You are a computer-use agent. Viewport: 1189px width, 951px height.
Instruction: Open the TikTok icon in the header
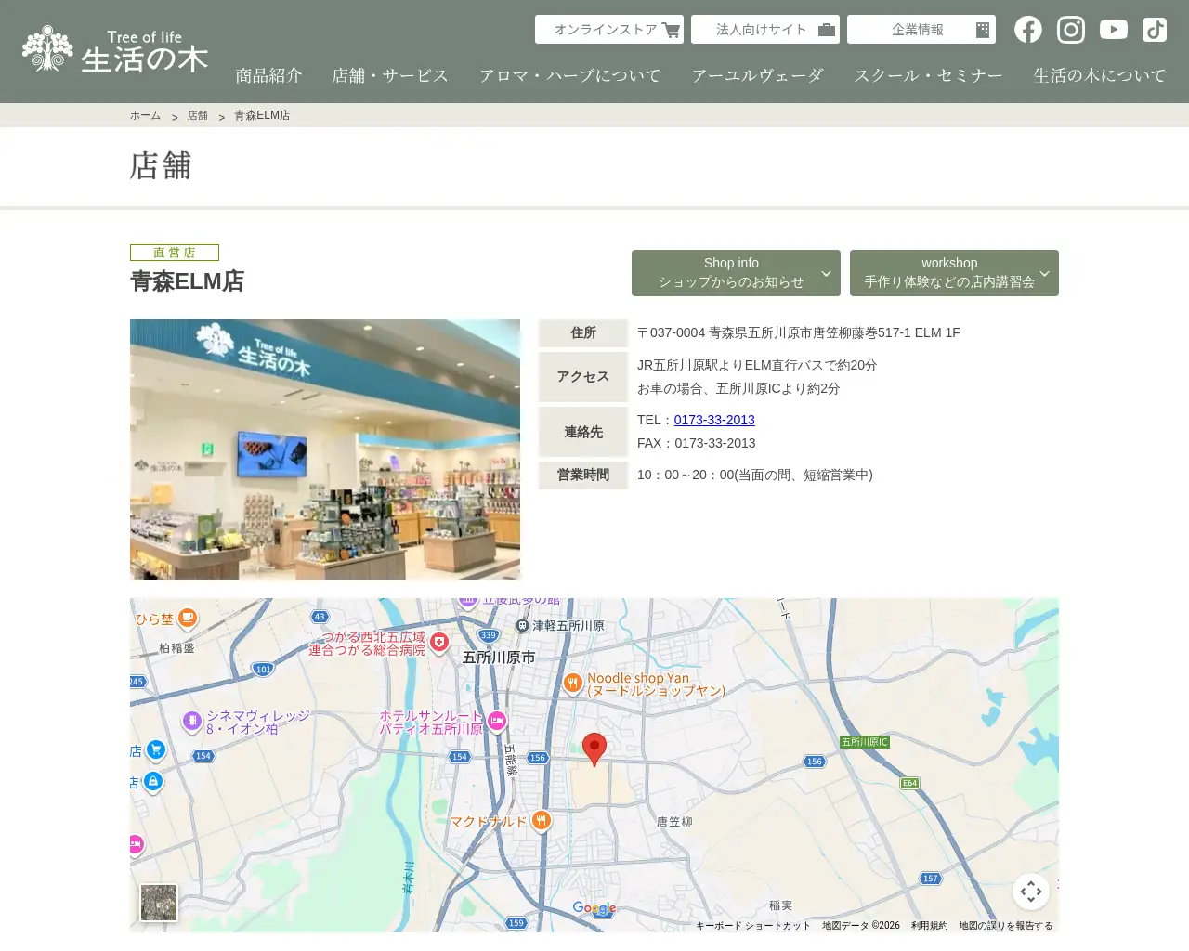coord(1154,29)
